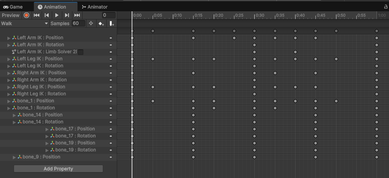
Task: Select the bone_19 : Position row
Action: [x=58, y=143]
